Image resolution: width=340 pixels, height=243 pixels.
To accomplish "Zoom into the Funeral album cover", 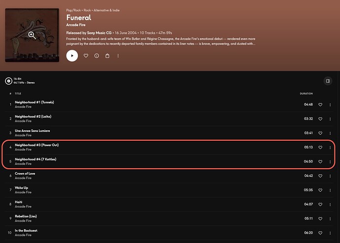I will 32,35.
